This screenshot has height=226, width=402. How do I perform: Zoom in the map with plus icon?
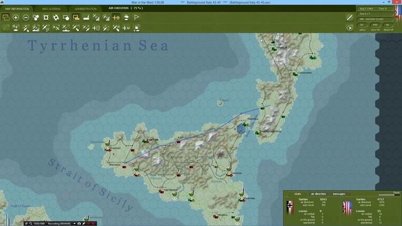point(16,18)
